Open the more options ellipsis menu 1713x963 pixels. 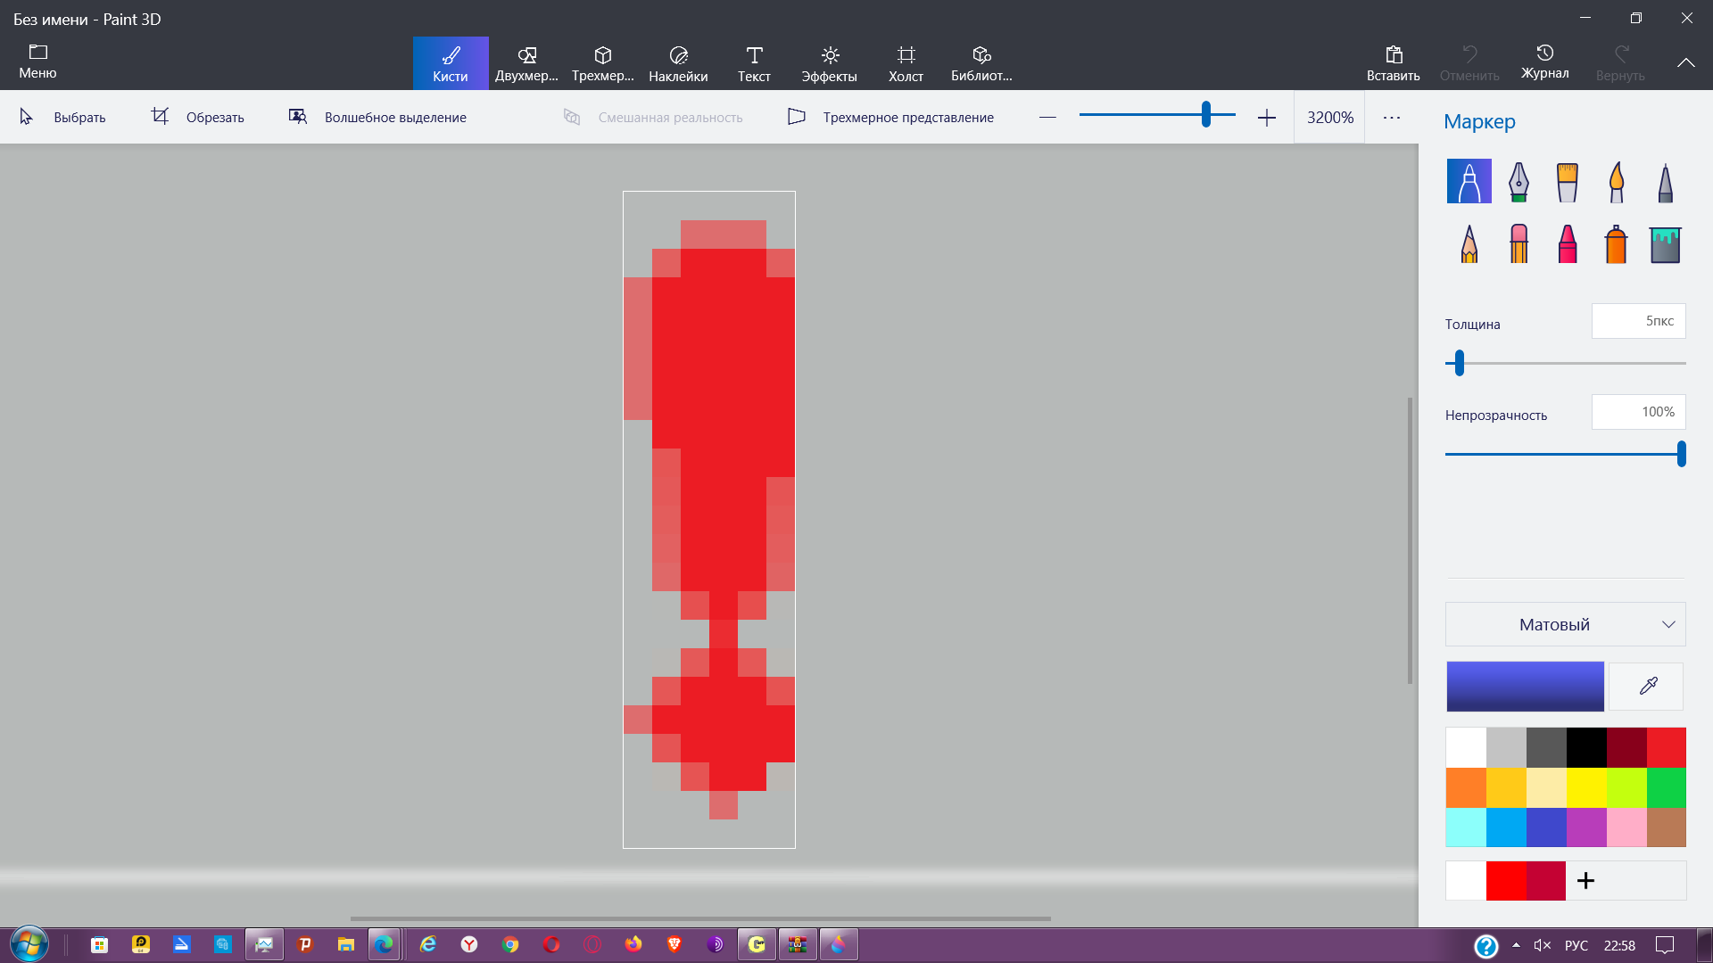(1392, 117)
